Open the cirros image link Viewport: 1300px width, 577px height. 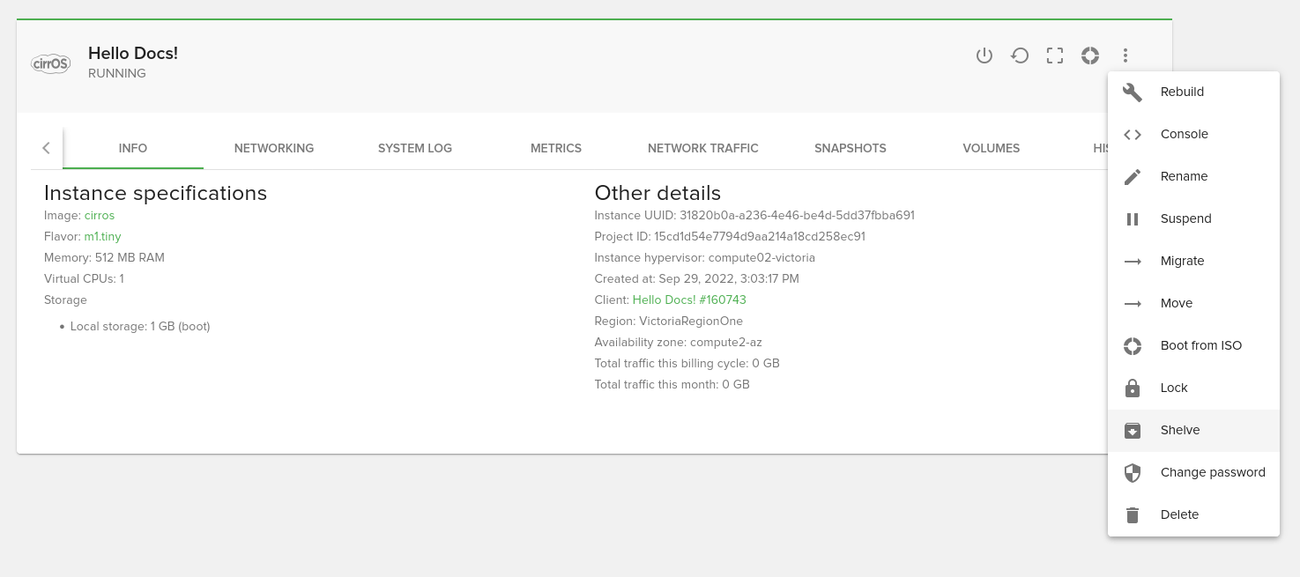[x=100, y=215]
